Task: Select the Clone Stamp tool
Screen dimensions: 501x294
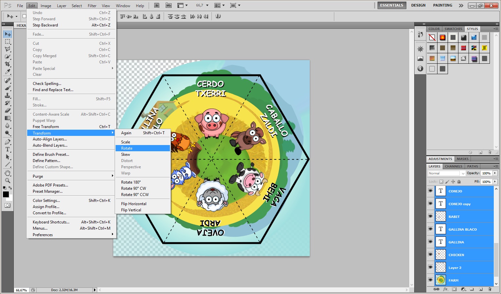Action: coord(8,95)
